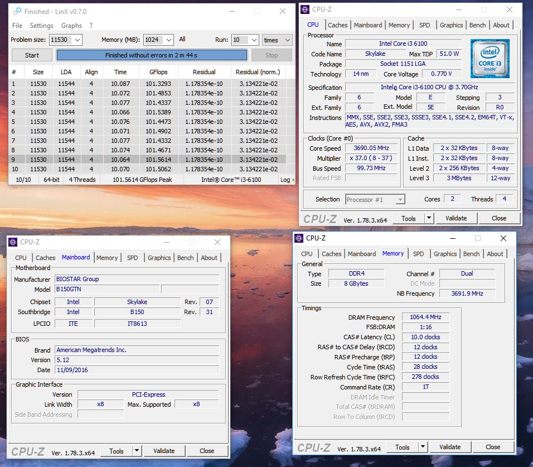Open Tools dropdown arrow in Memory window
Viewport: 533px width, 467px height.
pyautogui.click(x=423, y=447)
